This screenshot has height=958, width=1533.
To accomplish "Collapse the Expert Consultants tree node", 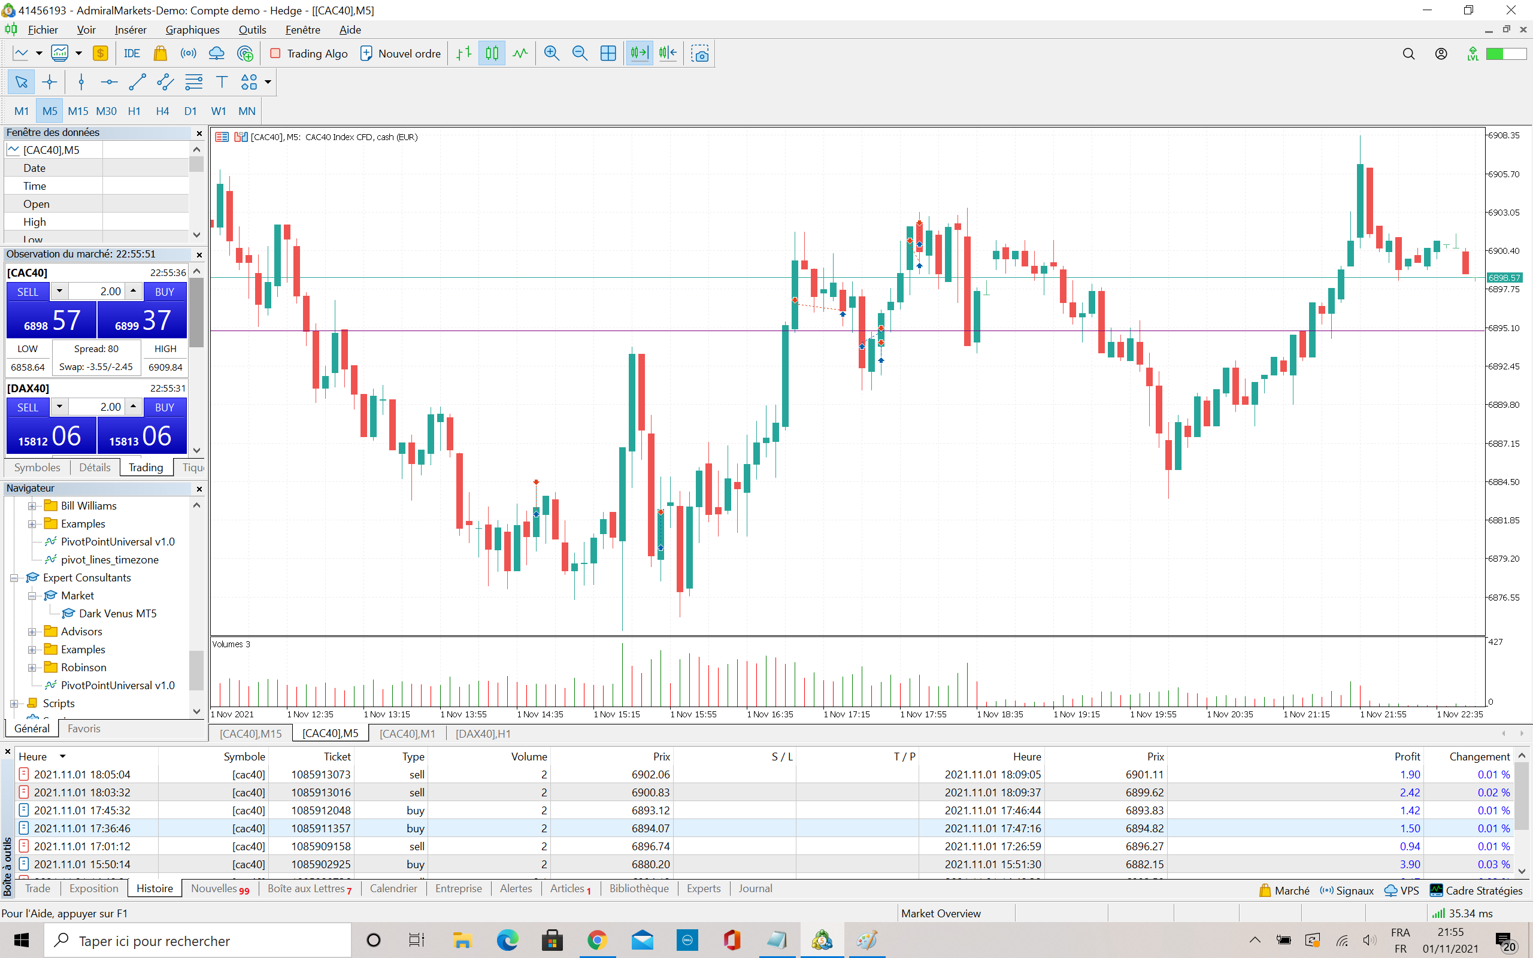I will (x=14, y=578).
